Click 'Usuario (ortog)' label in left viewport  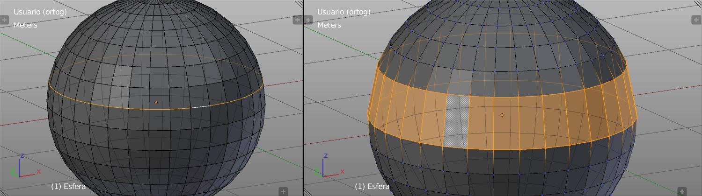click(40, 12)
